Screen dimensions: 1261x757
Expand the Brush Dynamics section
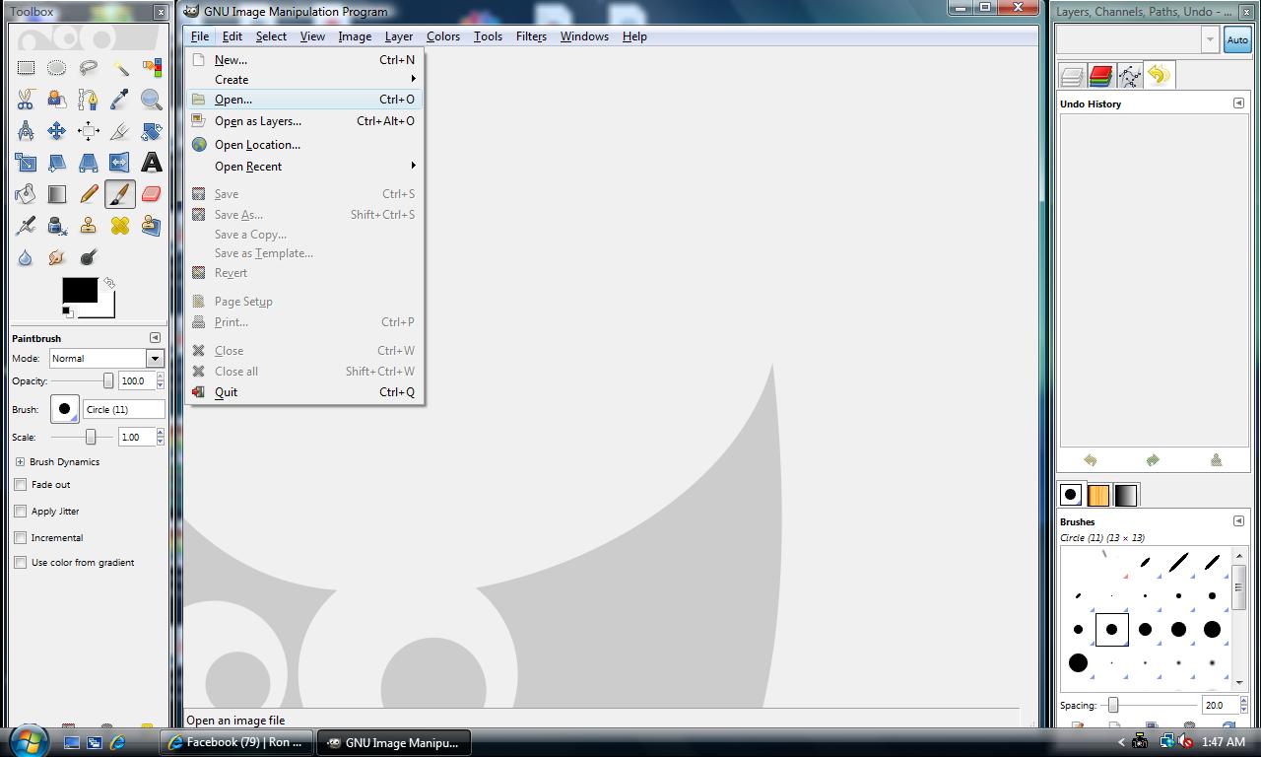coord(20,462)
